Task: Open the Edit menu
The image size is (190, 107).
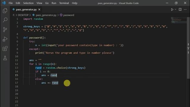Action: tap(18, 3)
